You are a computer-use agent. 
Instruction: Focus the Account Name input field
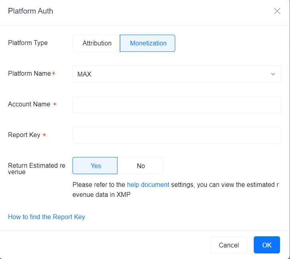coord(176,104)
